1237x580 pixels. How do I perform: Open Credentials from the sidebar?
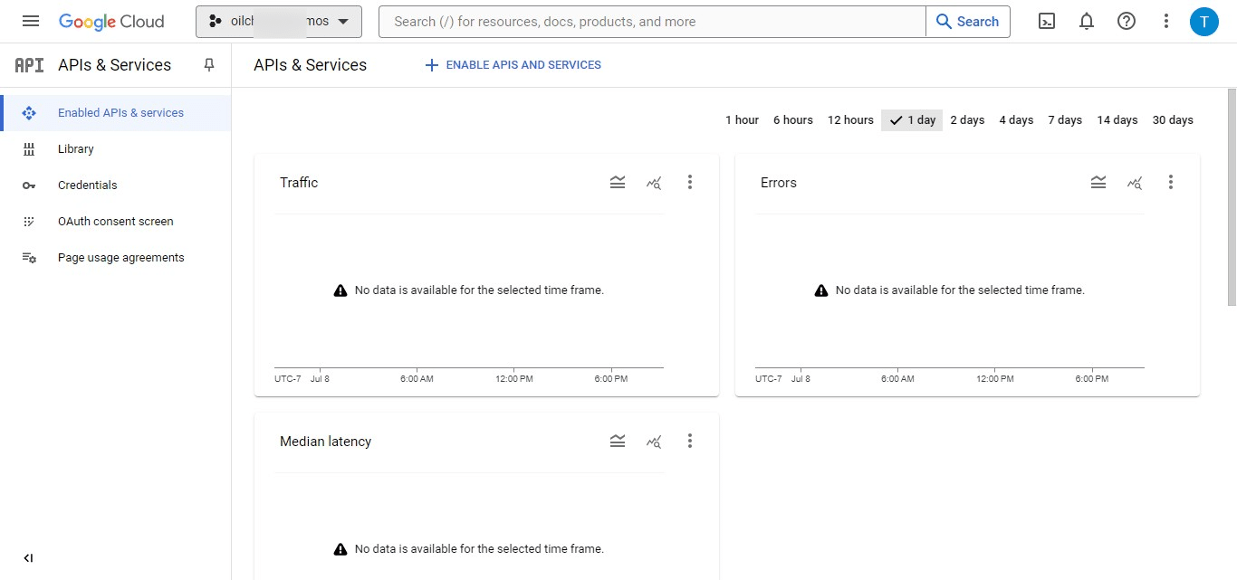pyautogui.click(x=87, y=185)
